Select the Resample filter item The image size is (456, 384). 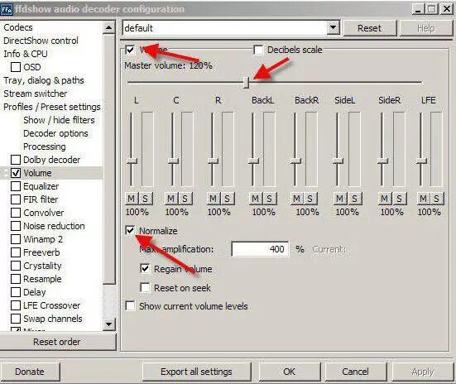pyautogui.click(x=42, y=279)
